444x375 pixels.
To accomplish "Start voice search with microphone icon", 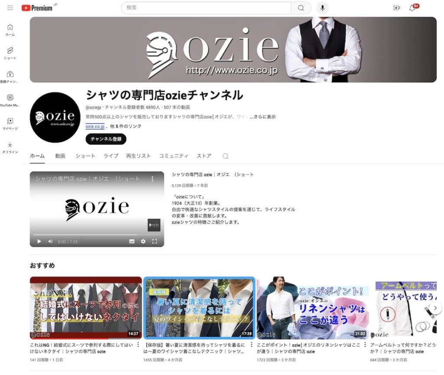I will point(323,8).
